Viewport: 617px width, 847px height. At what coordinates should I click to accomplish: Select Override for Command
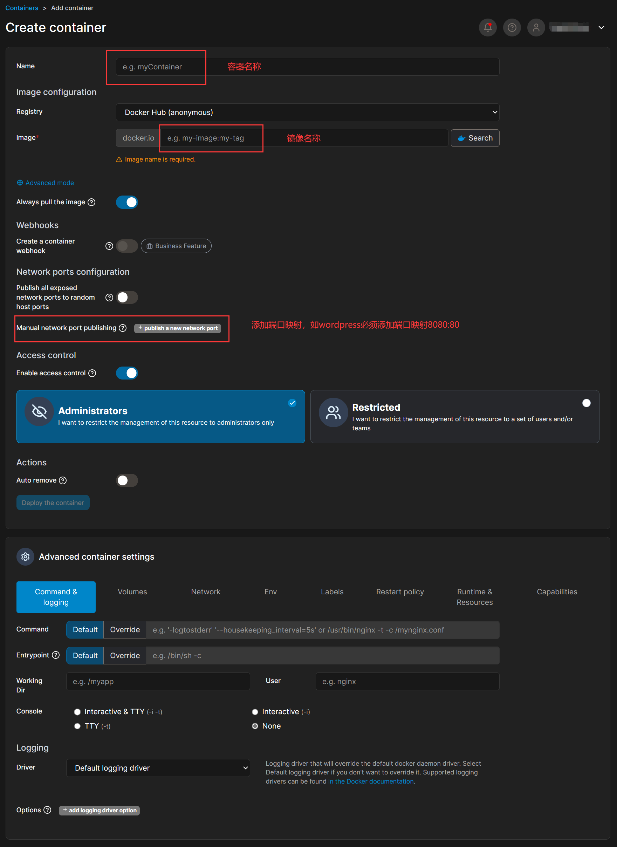(x=125, y=630)
